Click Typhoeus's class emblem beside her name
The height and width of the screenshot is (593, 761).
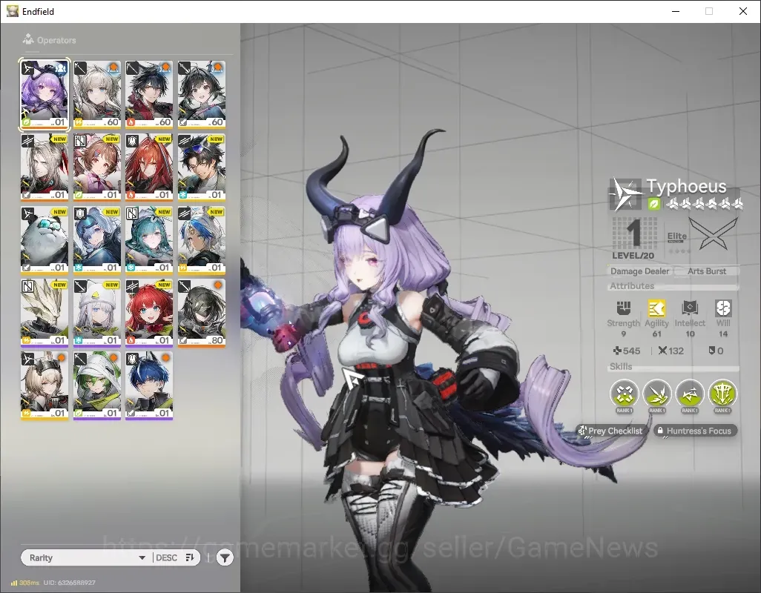pyautogui.click(x=625, y=194)
